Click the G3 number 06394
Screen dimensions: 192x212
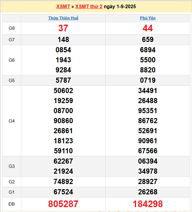[x=148, y=161]
